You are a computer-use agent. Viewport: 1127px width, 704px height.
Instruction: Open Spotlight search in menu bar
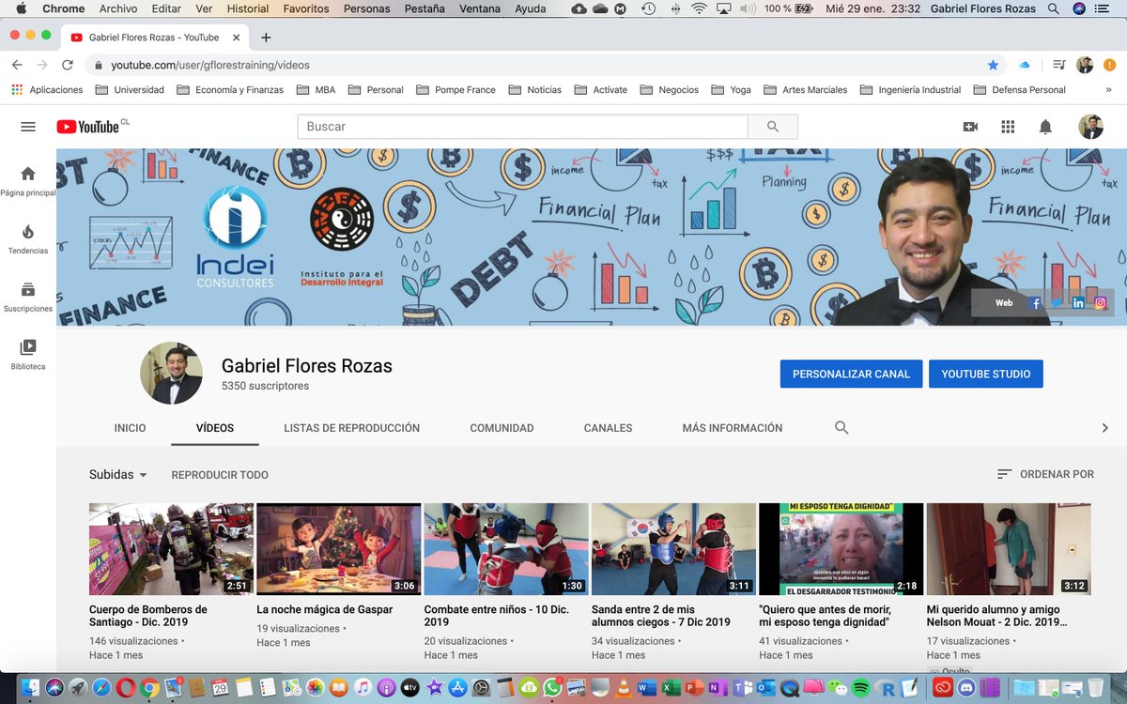coord(1055,8)
